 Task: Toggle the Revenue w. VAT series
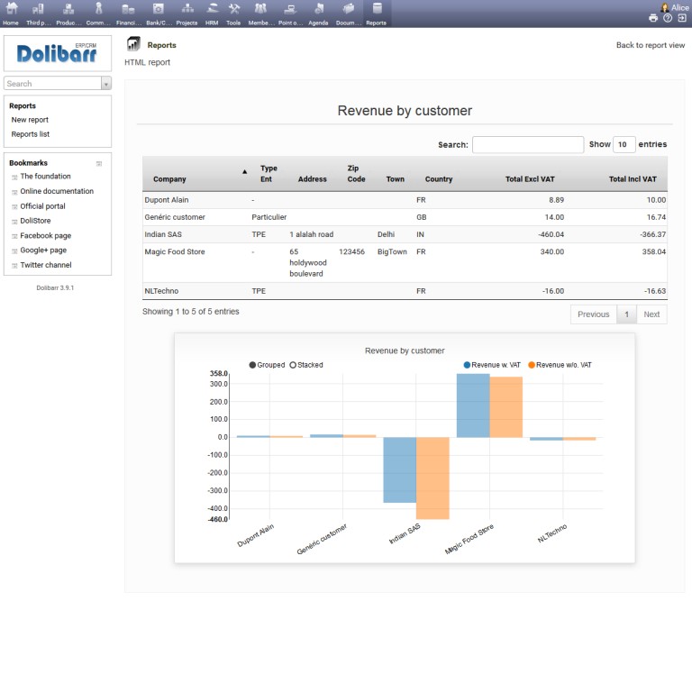492,365
